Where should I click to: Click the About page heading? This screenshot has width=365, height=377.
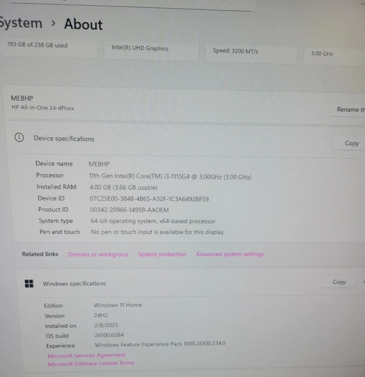point(84,24)
